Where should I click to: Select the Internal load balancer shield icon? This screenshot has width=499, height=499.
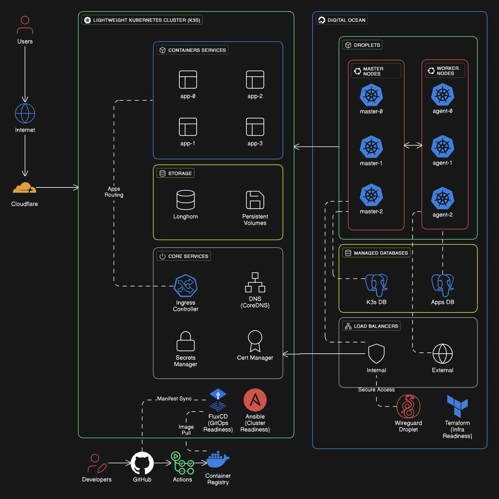376,354
